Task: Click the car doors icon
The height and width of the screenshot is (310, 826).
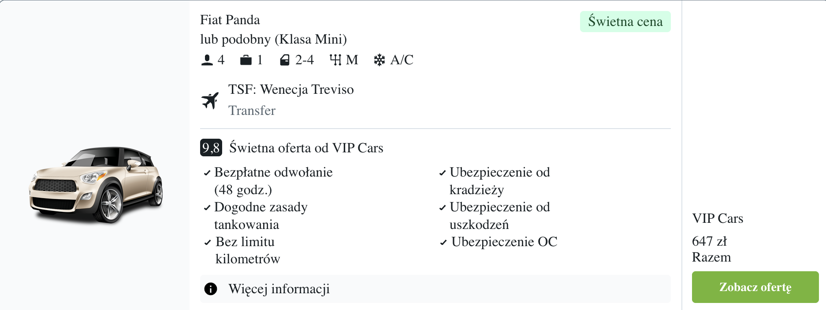Action: pos(285,60)
